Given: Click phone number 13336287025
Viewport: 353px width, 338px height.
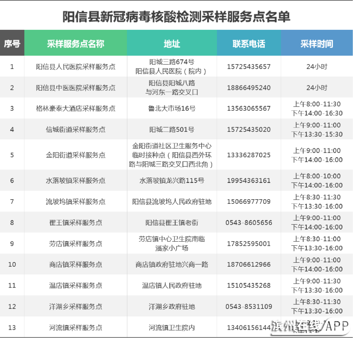Looking at the screenshot, I should point(249,155).
